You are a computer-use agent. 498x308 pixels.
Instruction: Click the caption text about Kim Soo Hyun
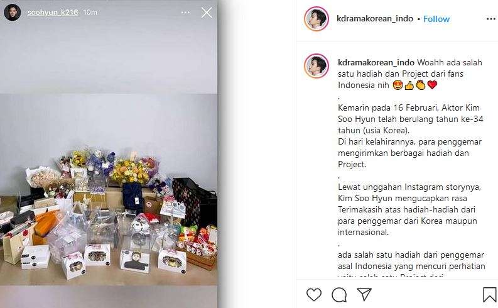click(410, 119)
